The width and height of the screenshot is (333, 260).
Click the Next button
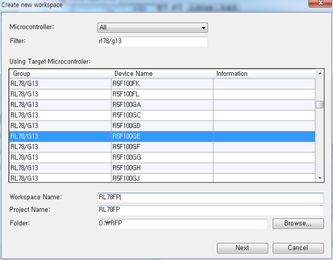click(x=242, y=248)
